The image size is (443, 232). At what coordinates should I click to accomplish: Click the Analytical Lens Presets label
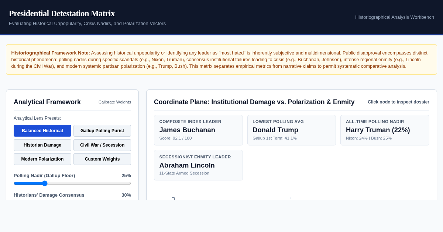tap(37, 118)
